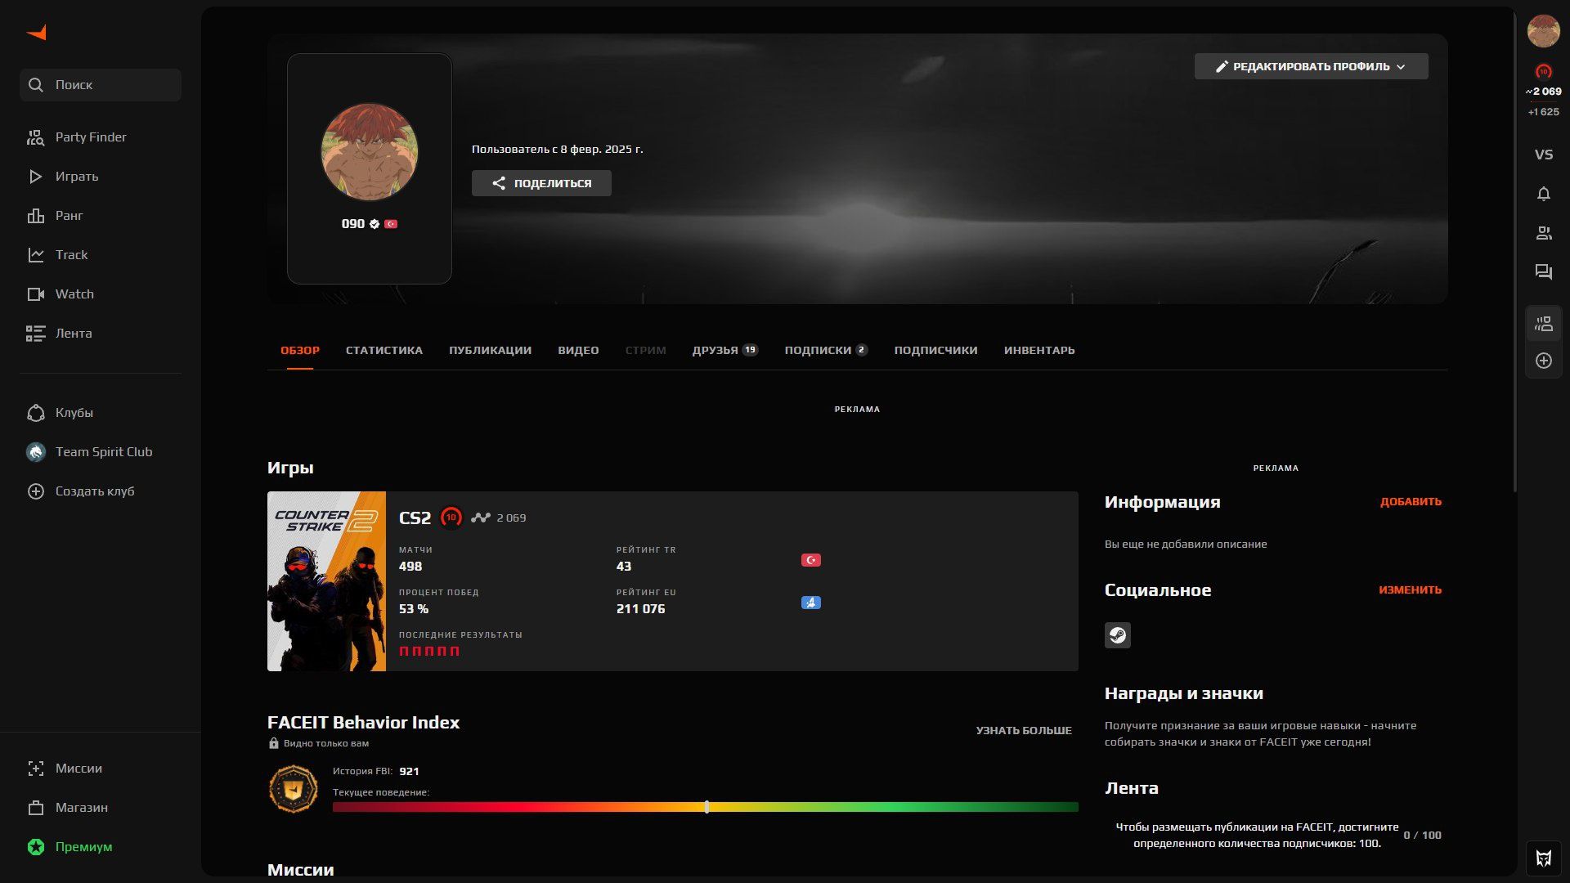Viewport: 1570px width, 883px height.
Task: Click the Клубы clubs icon
Action: point(35,413)
